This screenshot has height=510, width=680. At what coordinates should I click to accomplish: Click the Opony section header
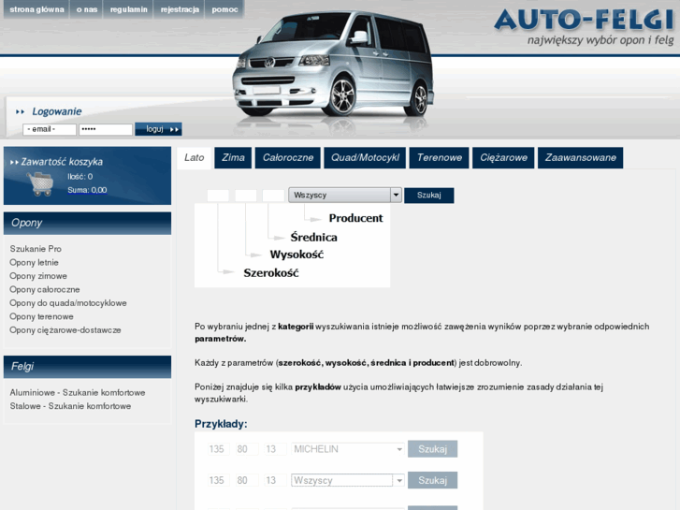87,223
